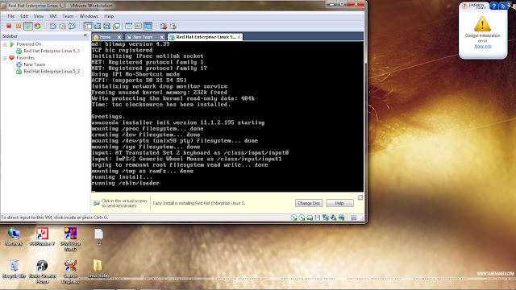The width and height of the screenshot is (516, 290).
Task: Open the linux notes desktop folder
Action: pos(98,269)
